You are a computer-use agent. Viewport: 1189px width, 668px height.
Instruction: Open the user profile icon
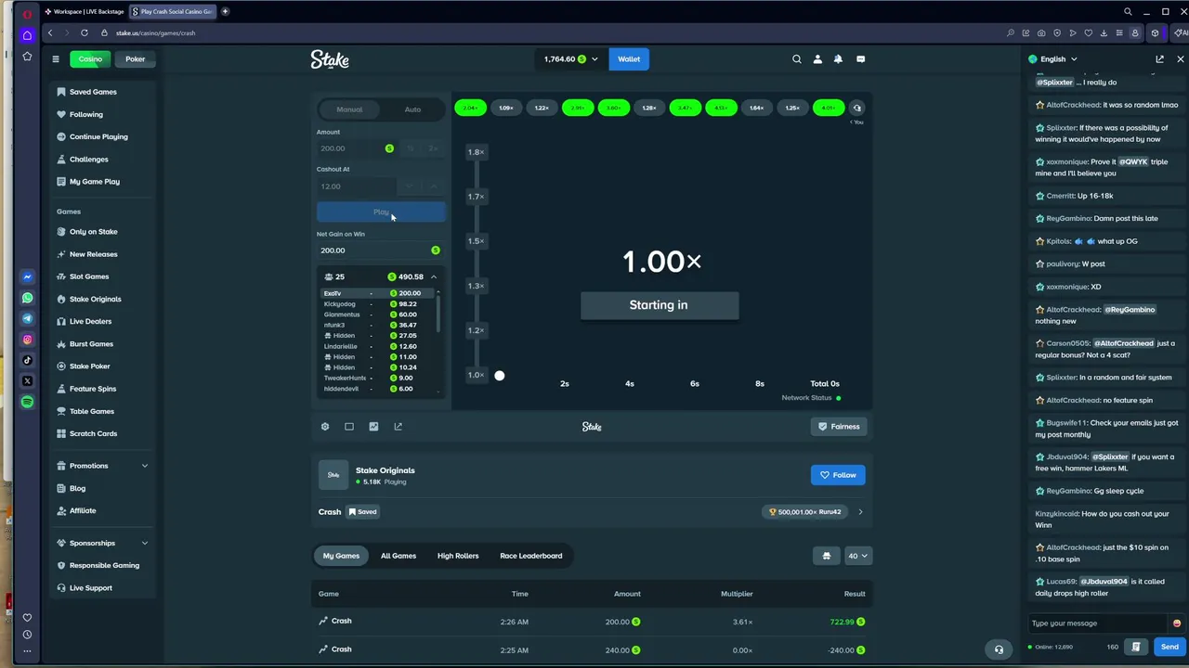(817, 59)
